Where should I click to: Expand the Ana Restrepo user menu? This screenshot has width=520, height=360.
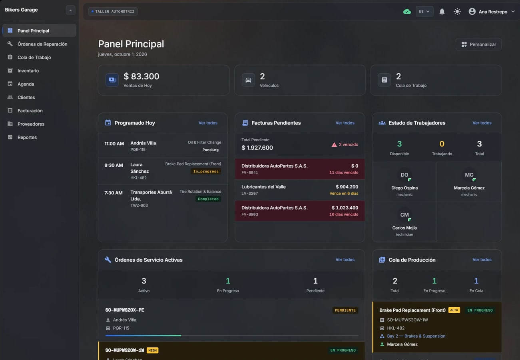[492, 12]
